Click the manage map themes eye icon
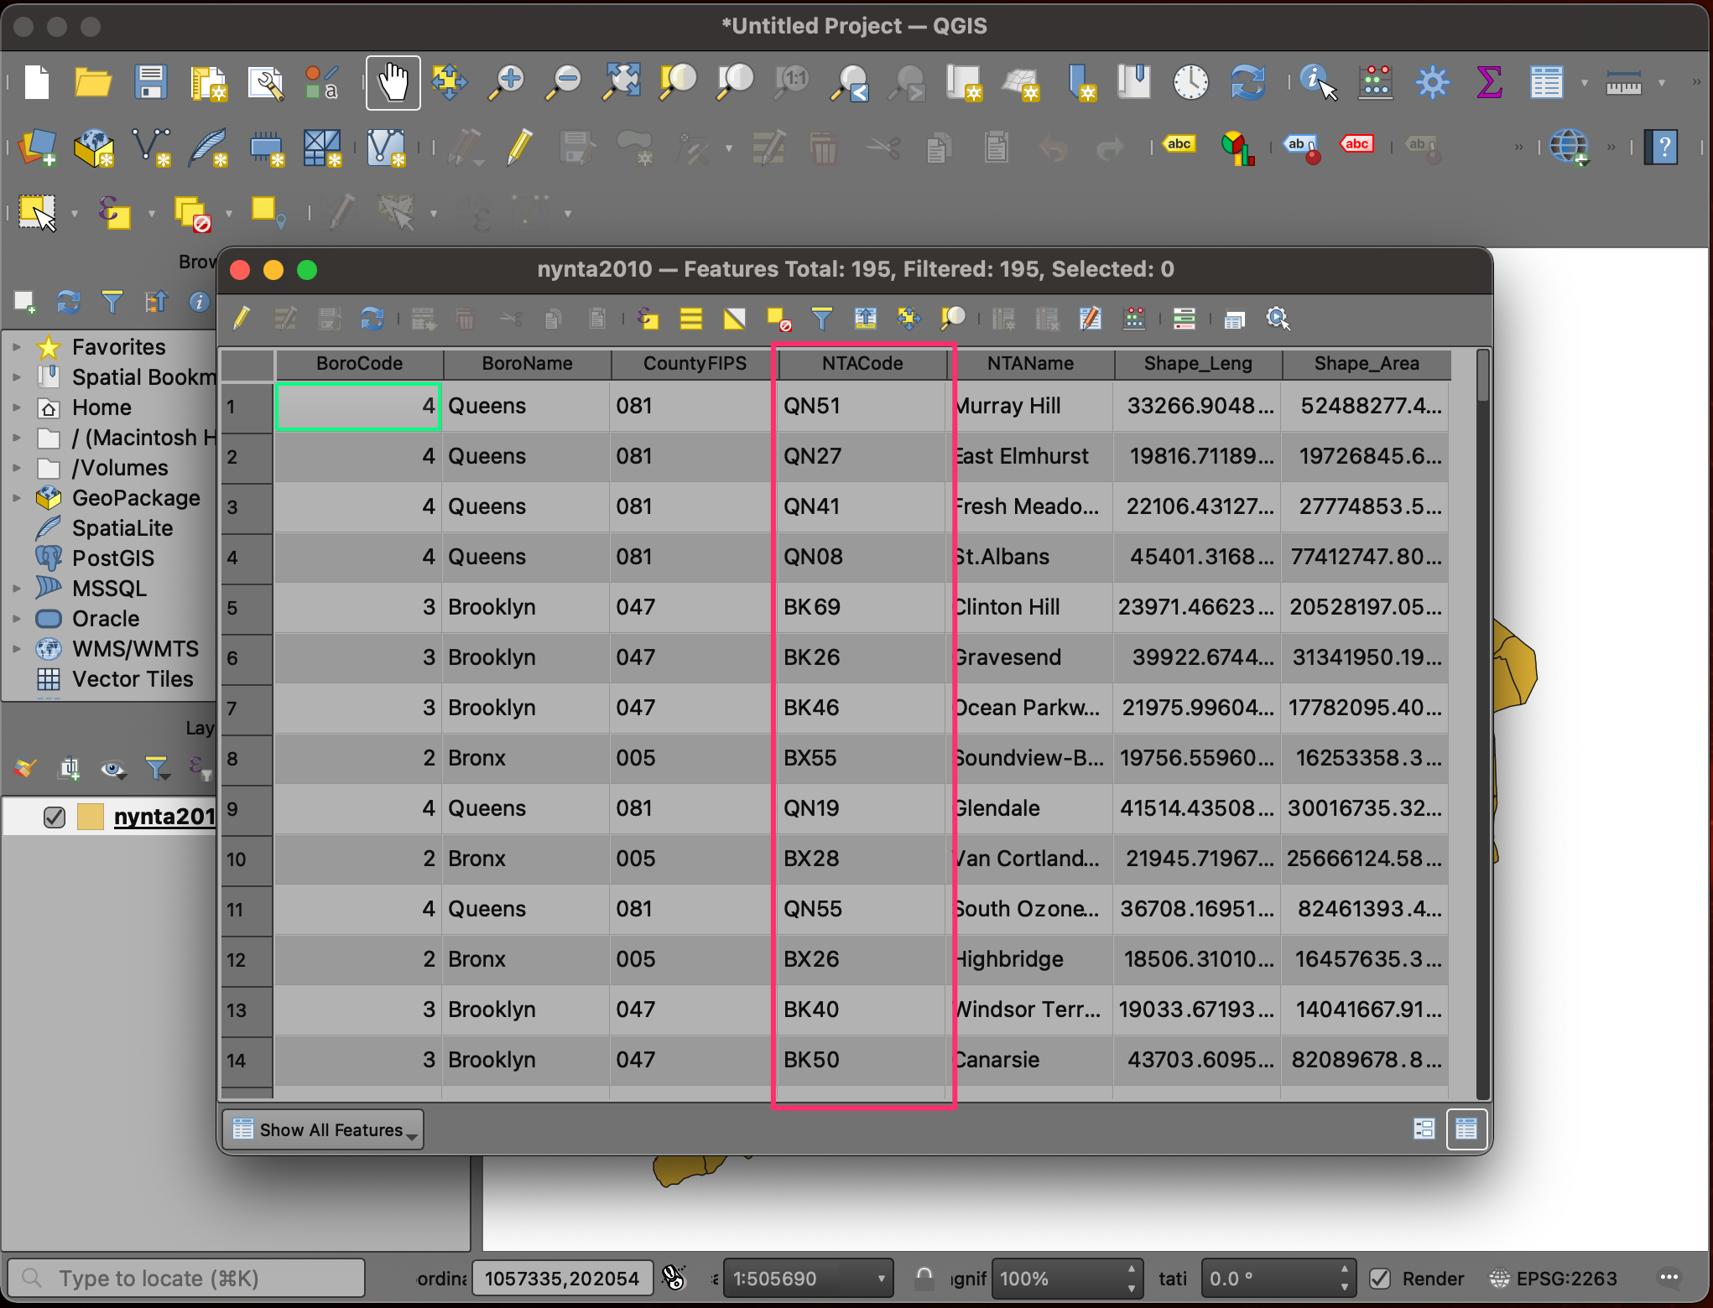1713x1308 pixels. coord(112,768)
